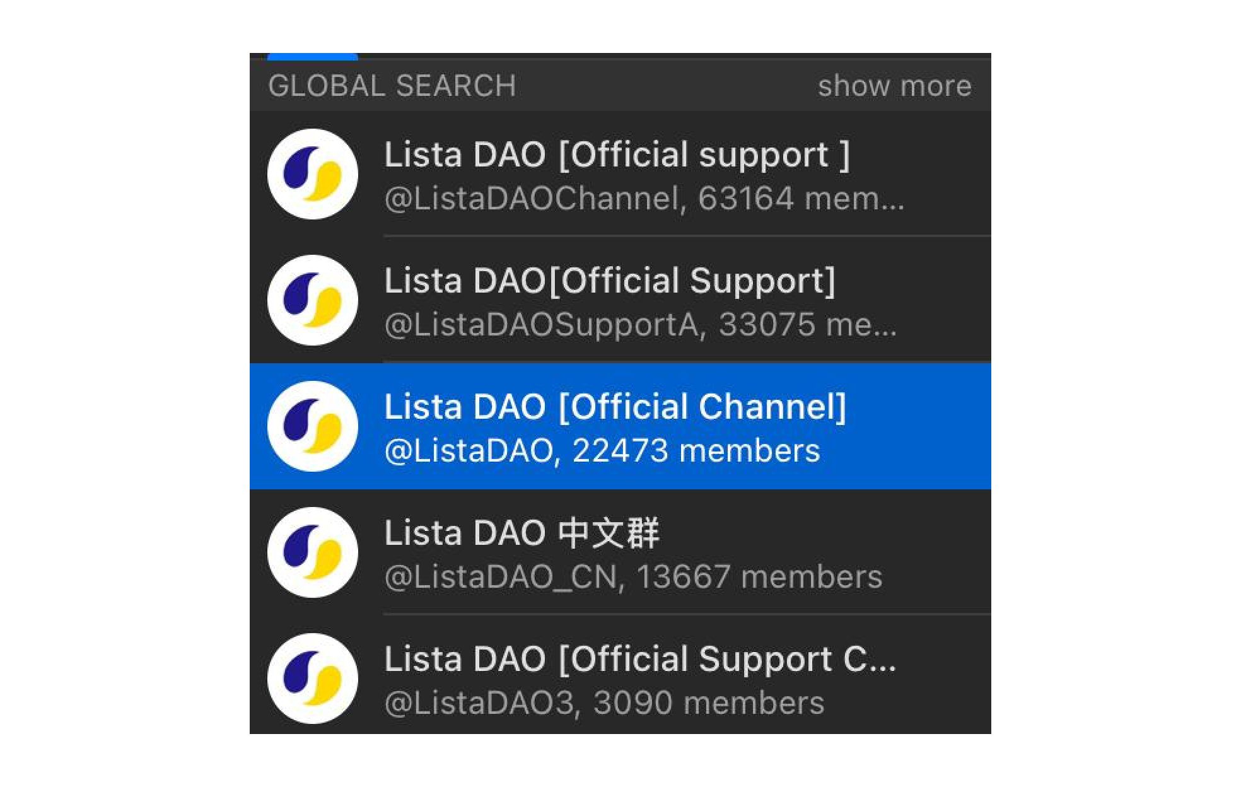Click "show more" in Global Search
Screen dimensions: 1241x787
point(894,86)
